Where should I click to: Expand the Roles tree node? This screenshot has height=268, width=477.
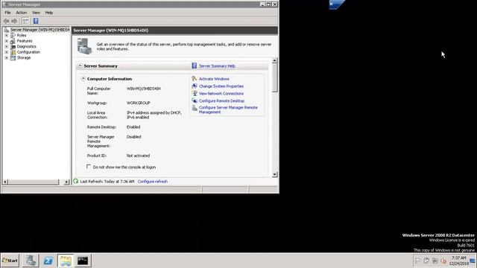tap(7, 35)
